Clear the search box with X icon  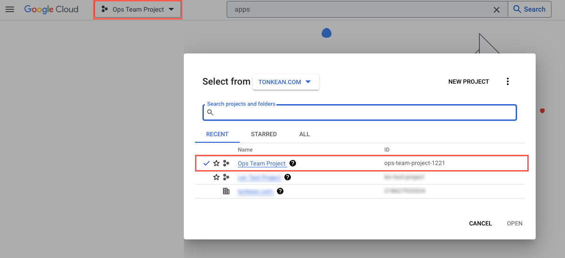click(497, 10)
